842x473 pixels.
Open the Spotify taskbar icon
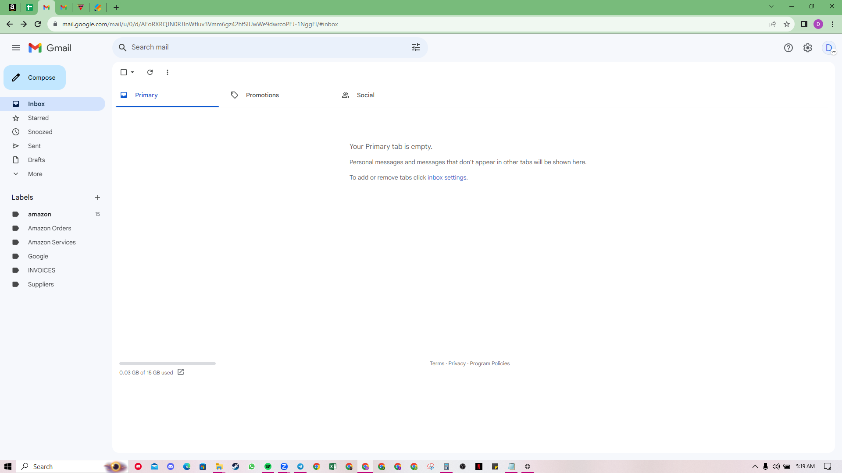pos(268,466)
